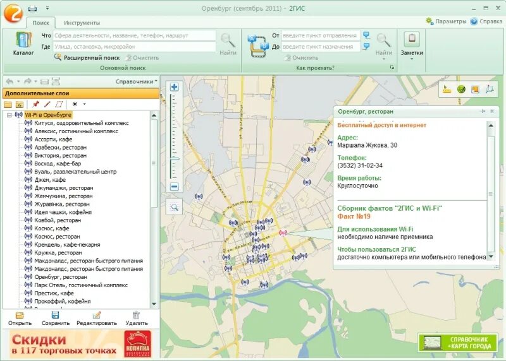This screenshot has height=361, width=506.
Task: Switch to the Поиск tab
Action: pyautogui.click(x=40, y=23)
